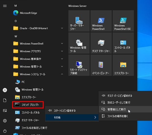Screen dimensions: 152x135
Task: Click the Windows Server group header
Action: [x=77, y=6]
